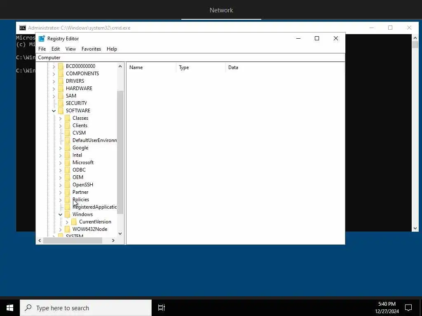Select the Microsoft folder icon
The height and width of the screenshot is (316, 422).
coord(68,162)
